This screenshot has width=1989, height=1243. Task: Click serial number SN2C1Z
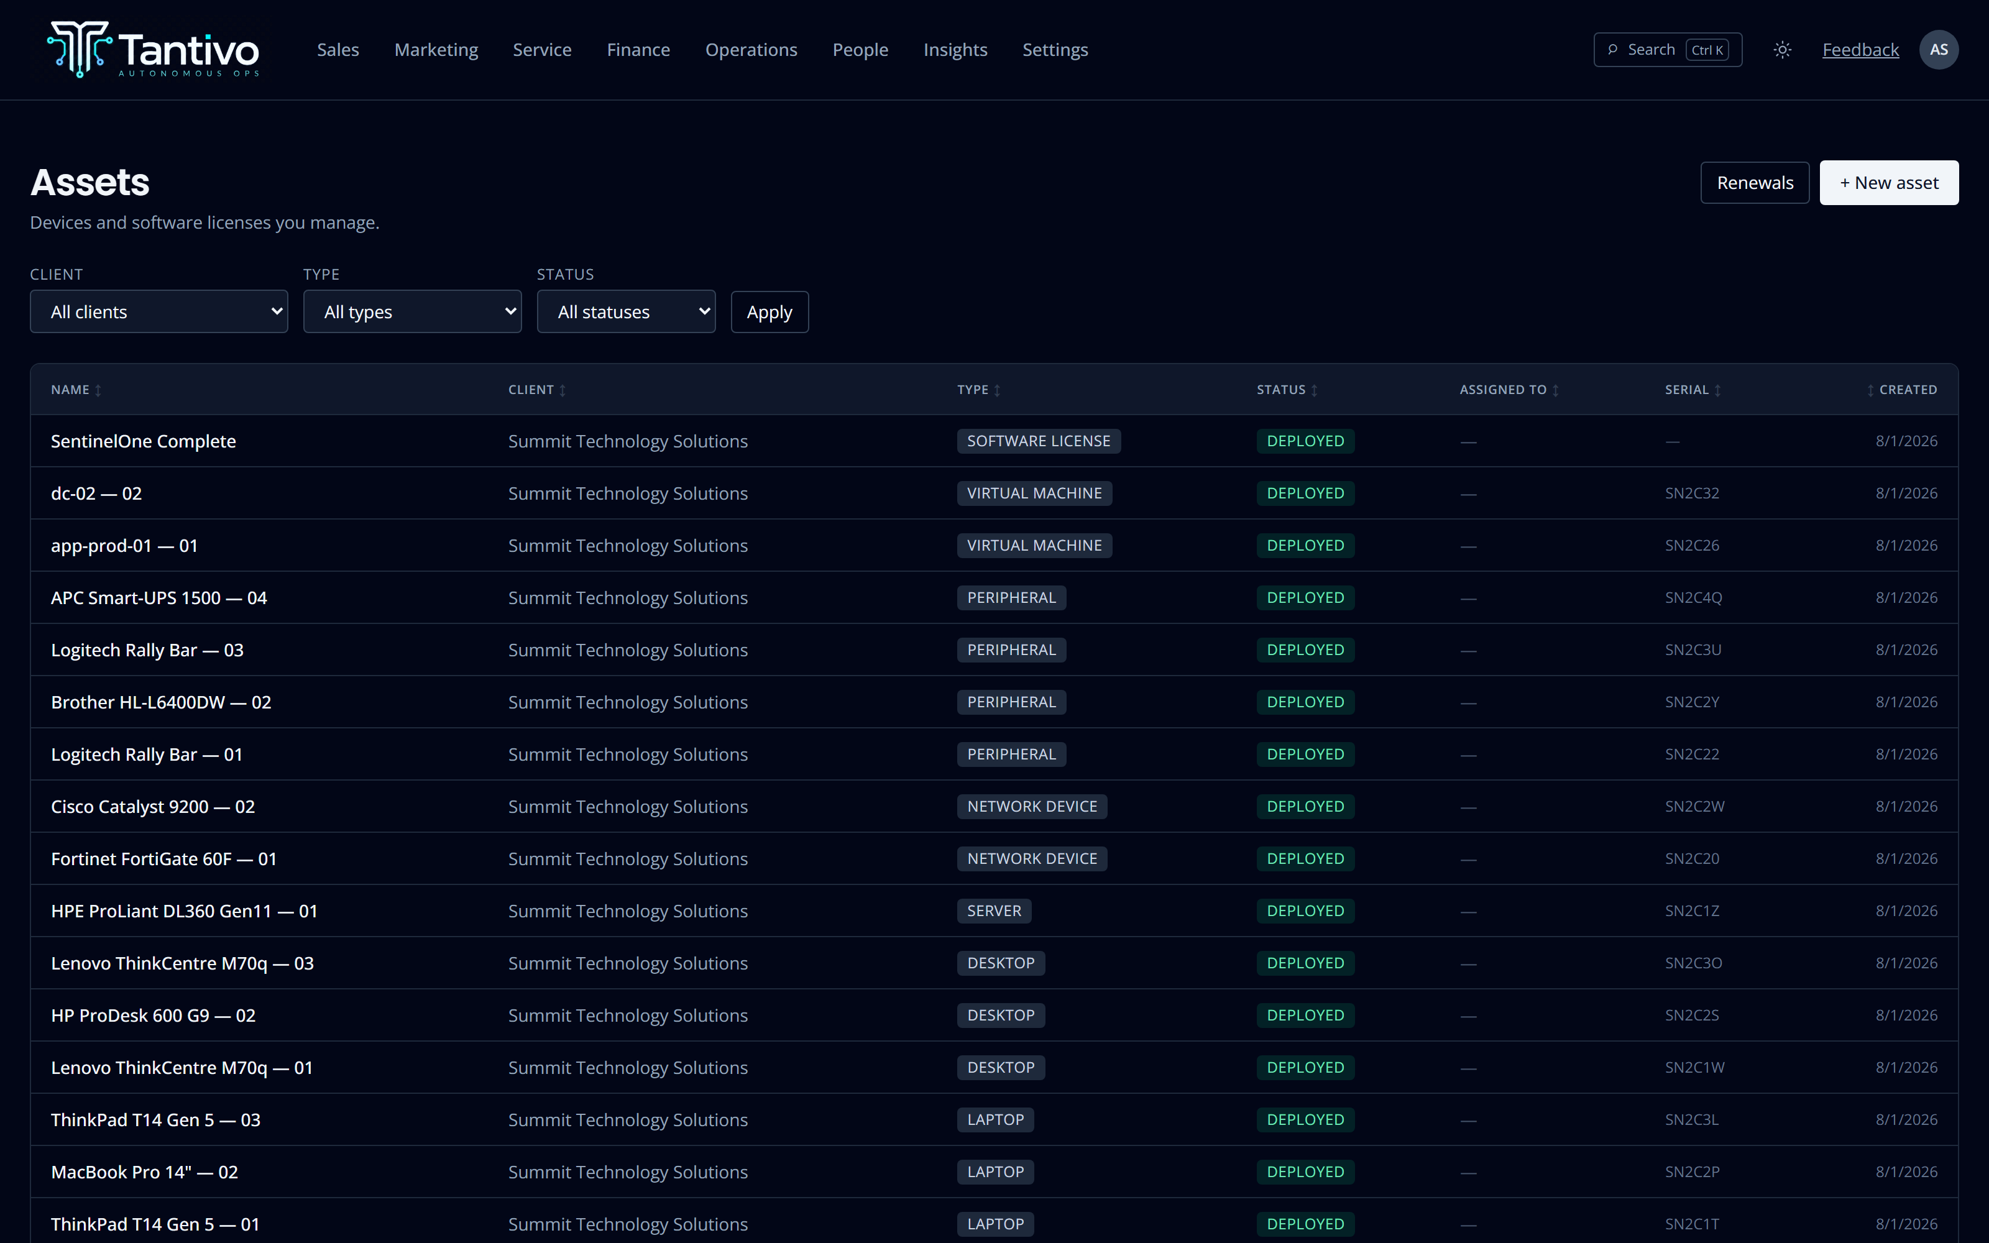pos(1691,911)
